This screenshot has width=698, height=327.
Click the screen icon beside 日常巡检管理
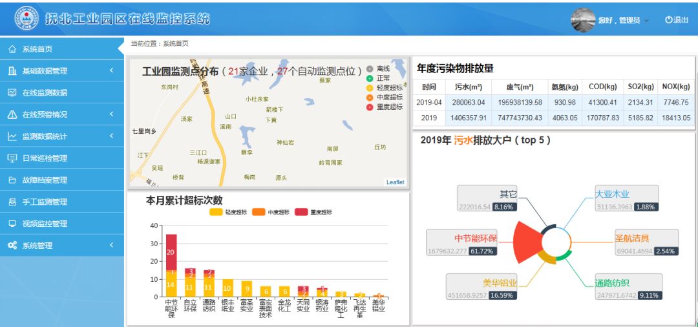[12, 158]
